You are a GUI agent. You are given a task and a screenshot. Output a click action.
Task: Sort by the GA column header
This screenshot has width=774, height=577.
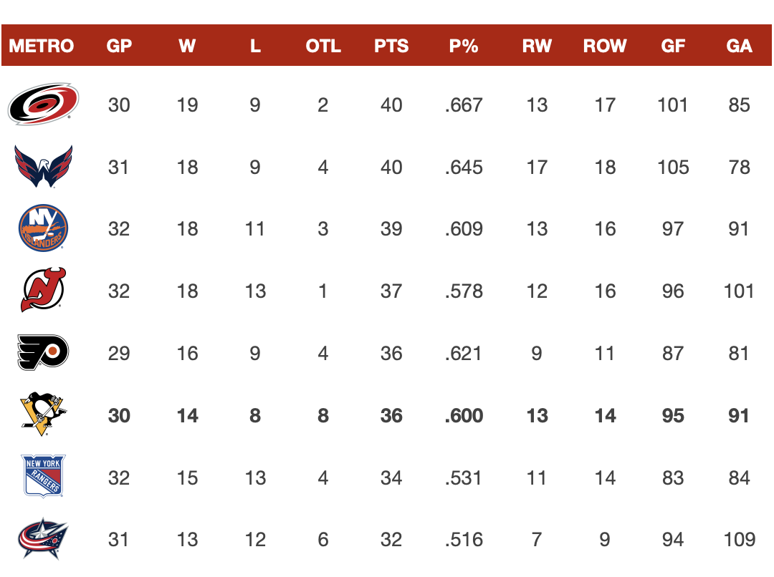tap(739, 46)
